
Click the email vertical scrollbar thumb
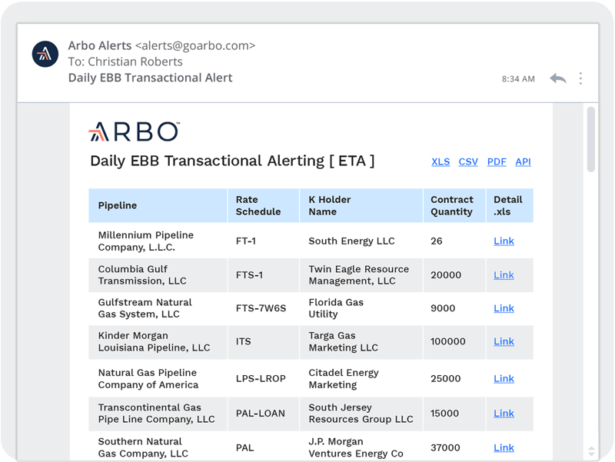[x=590, y=139]
